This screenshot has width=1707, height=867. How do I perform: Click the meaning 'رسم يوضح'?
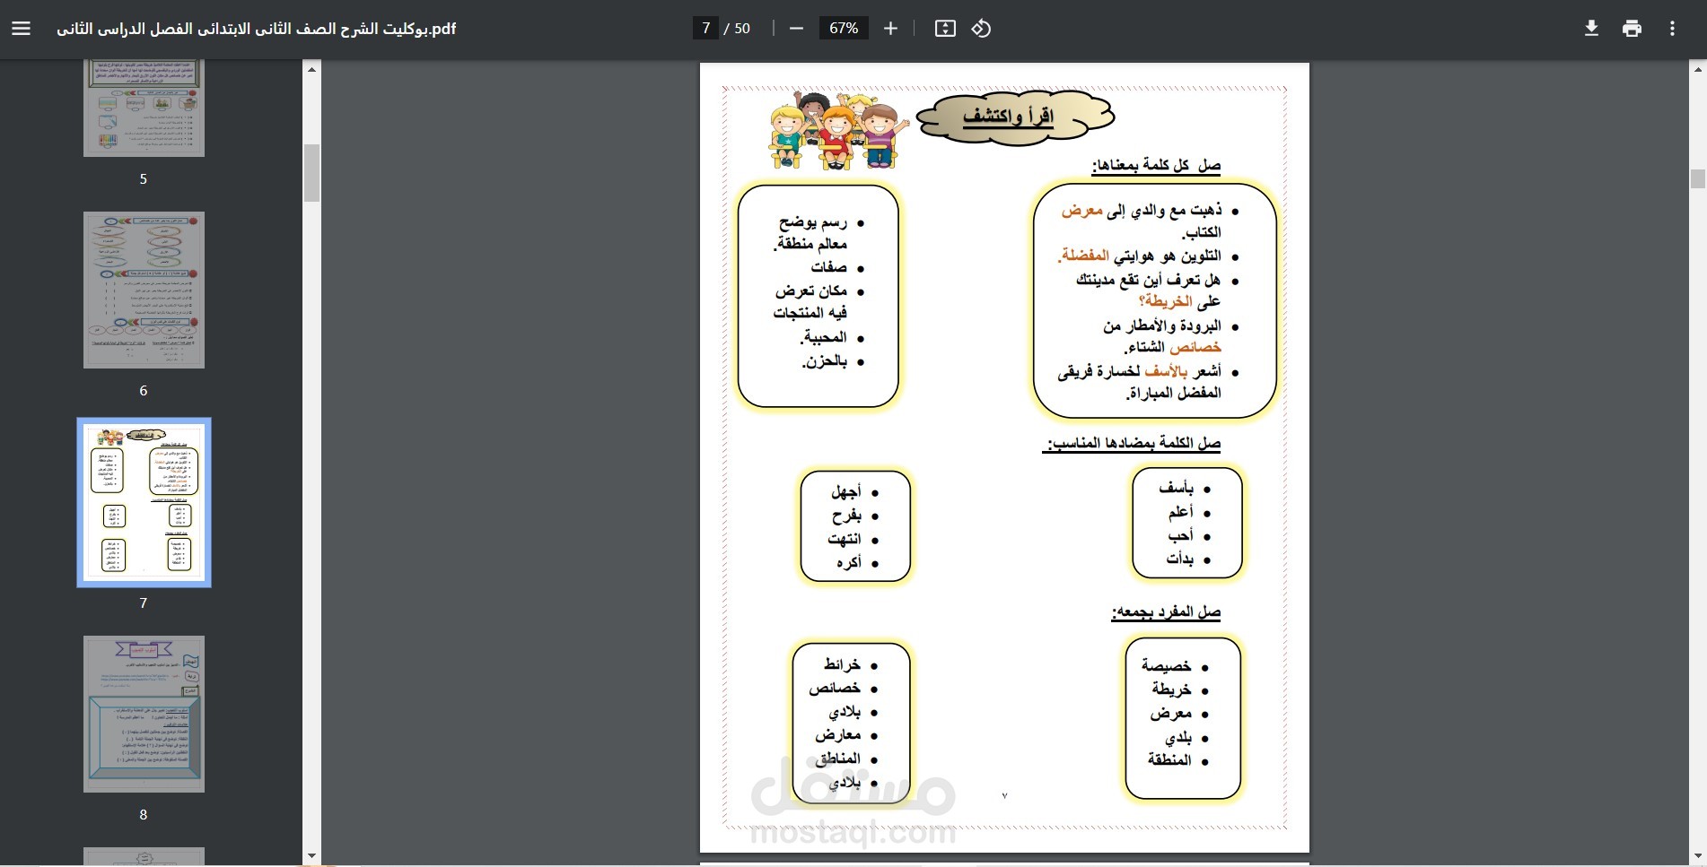[812, 222]
